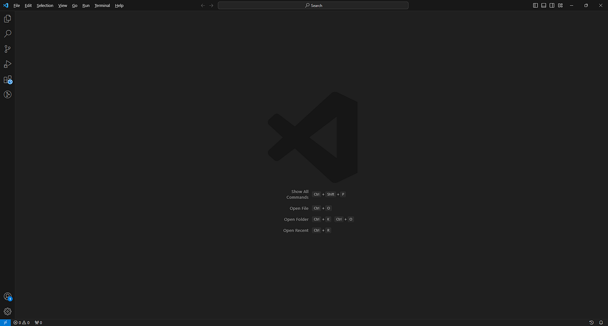Click the remote connection indicator in status bar
This screenshot has width=608, height=326.
pos(5,322)
